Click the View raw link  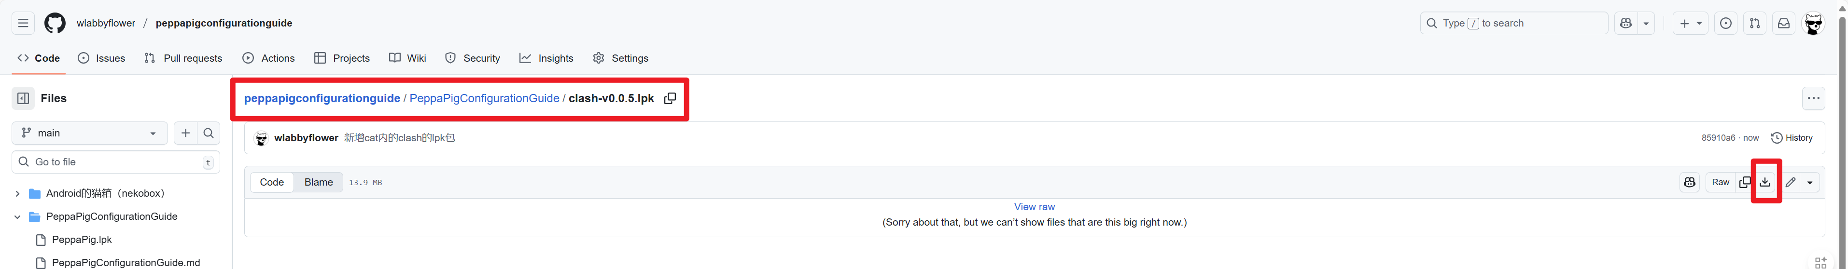pyautogui.click(x=1034, y=207)
